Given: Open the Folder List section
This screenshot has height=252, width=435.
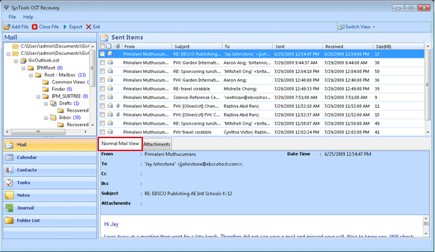Looking at the screenshot, I should (50, 220).
